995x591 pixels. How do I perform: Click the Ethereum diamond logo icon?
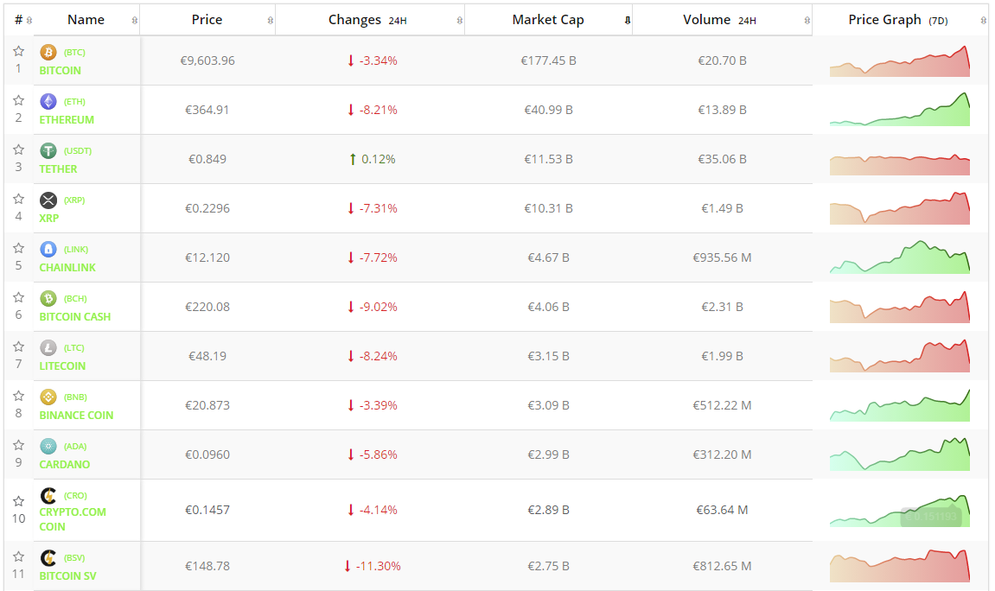click(x=48, y=101)
